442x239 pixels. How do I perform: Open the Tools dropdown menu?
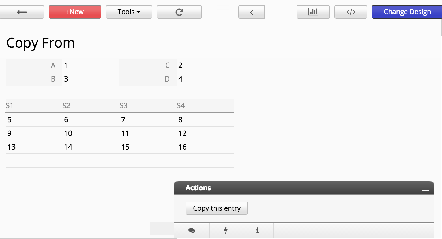tap(129, 12)
